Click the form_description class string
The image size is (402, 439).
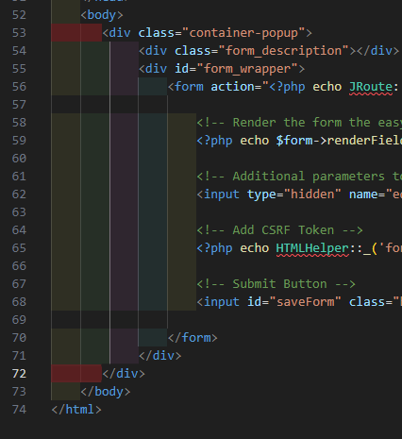(283, 51)
